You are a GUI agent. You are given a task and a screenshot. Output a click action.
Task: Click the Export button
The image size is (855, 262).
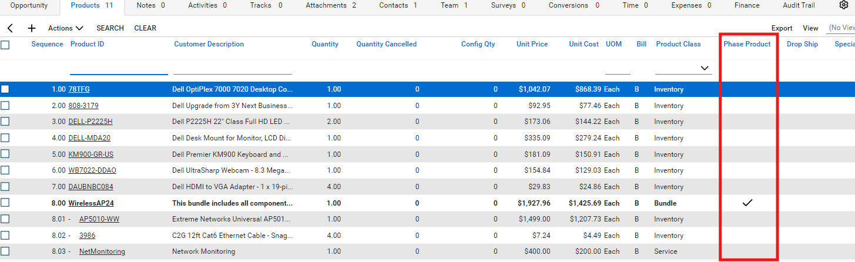782,28
